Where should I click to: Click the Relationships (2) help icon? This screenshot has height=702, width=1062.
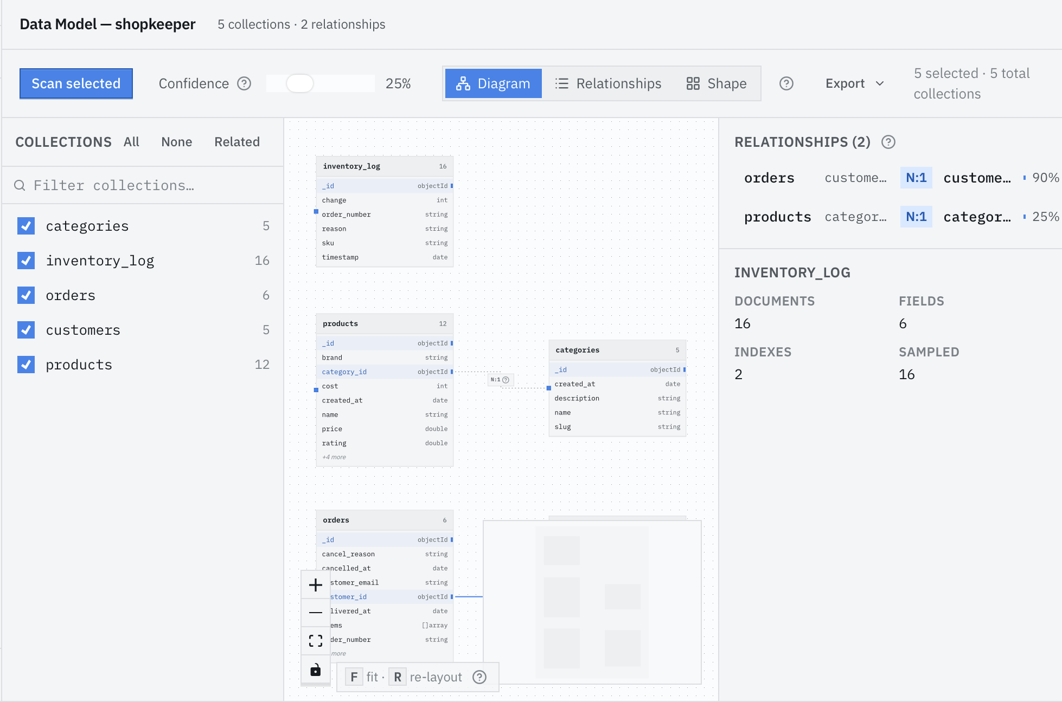coord(888,142)
